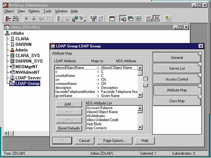Switch to the Access Control page

point(177,79)
